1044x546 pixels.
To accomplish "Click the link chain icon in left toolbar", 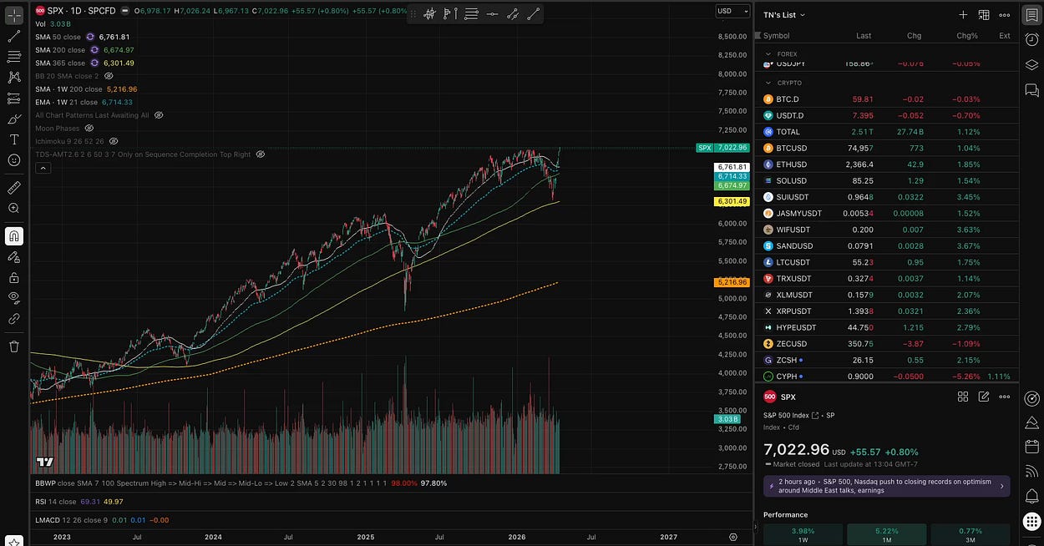I will point(14,319).
